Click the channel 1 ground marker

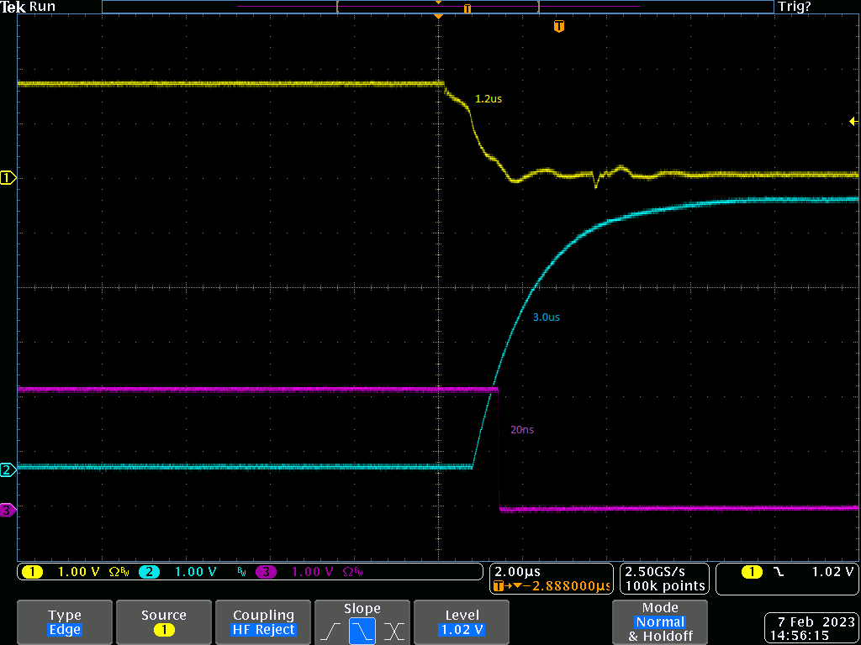(x=8, y=177)
